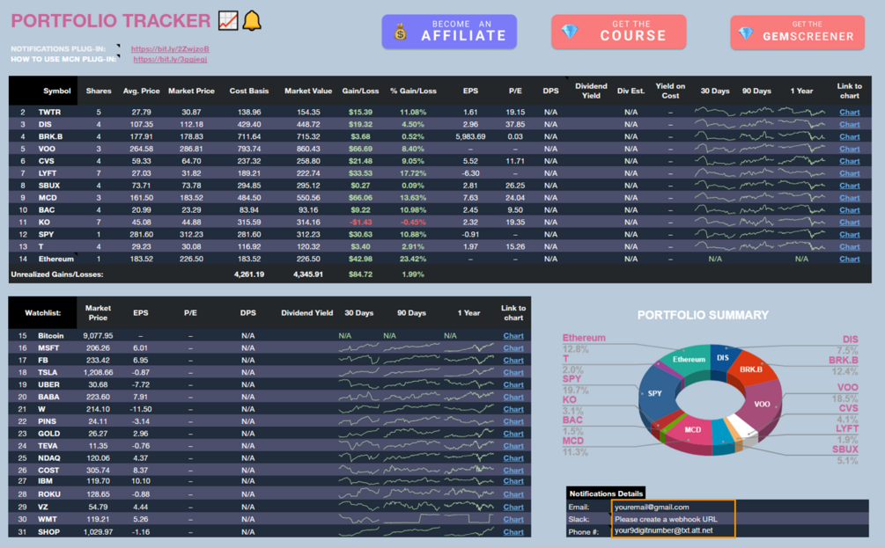Select the LYFT symbol cell

point(48,173)
